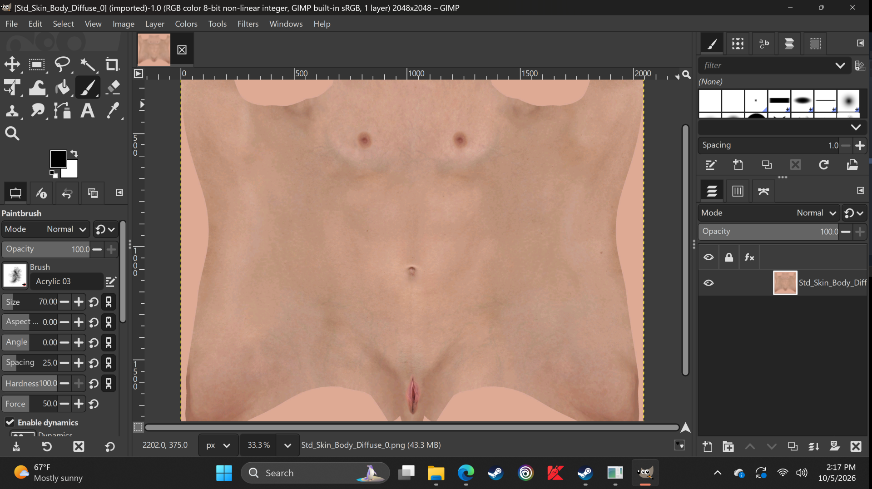Screen dimensions: 872x489
Task: Select the Paths tool
Action: click(62, 110)
